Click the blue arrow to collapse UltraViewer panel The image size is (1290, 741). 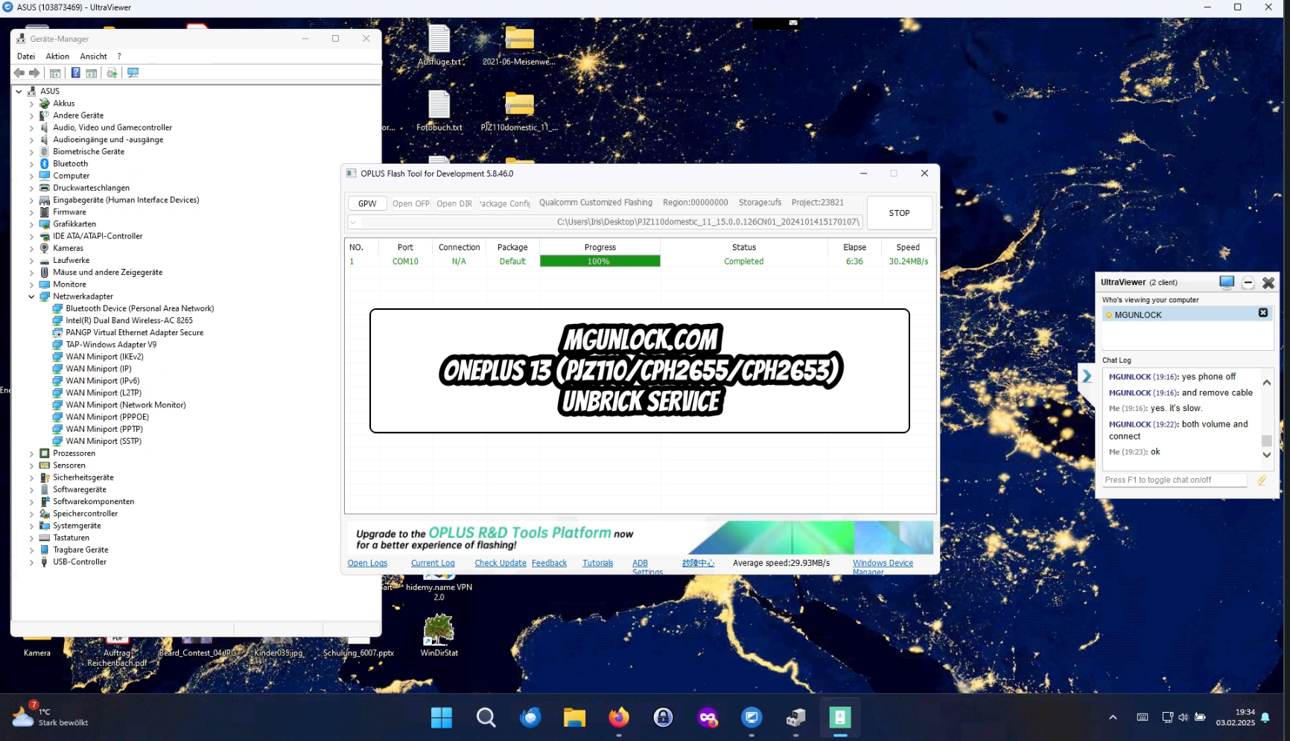1087,376
